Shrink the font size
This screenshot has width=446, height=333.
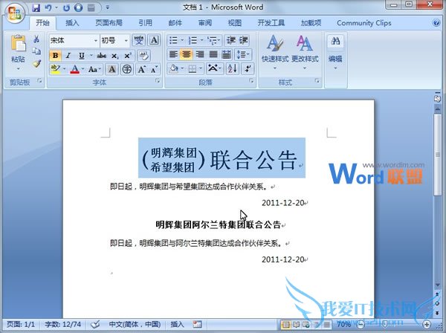154,69
